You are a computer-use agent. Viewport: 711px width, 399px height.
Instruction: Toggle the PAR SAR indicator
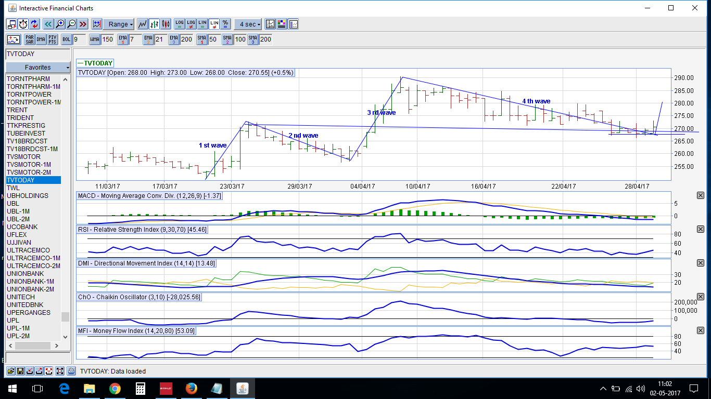coord(30,39)
